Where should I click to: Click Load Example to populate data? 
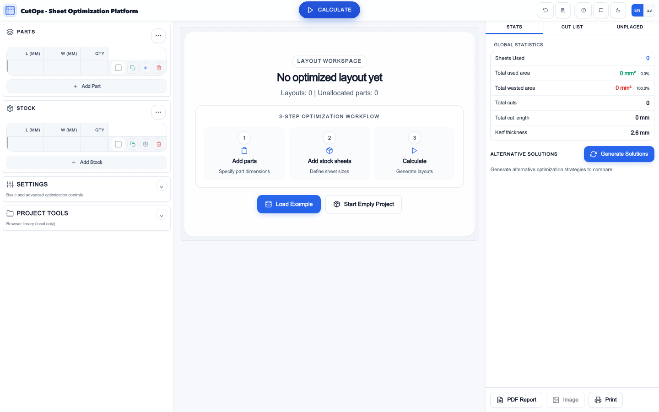point(289,204)
